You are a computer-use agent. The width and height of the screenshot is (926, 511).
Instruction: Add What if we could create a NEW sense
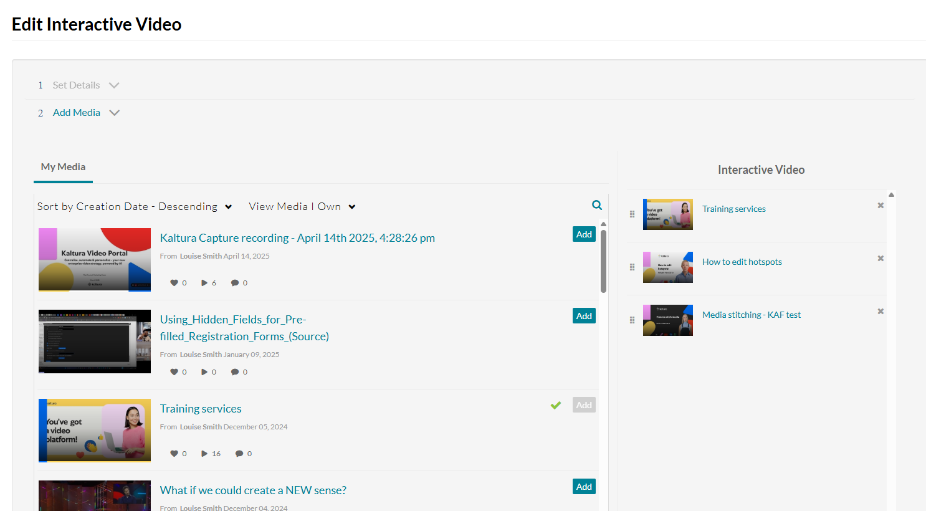tap(584, 487)
